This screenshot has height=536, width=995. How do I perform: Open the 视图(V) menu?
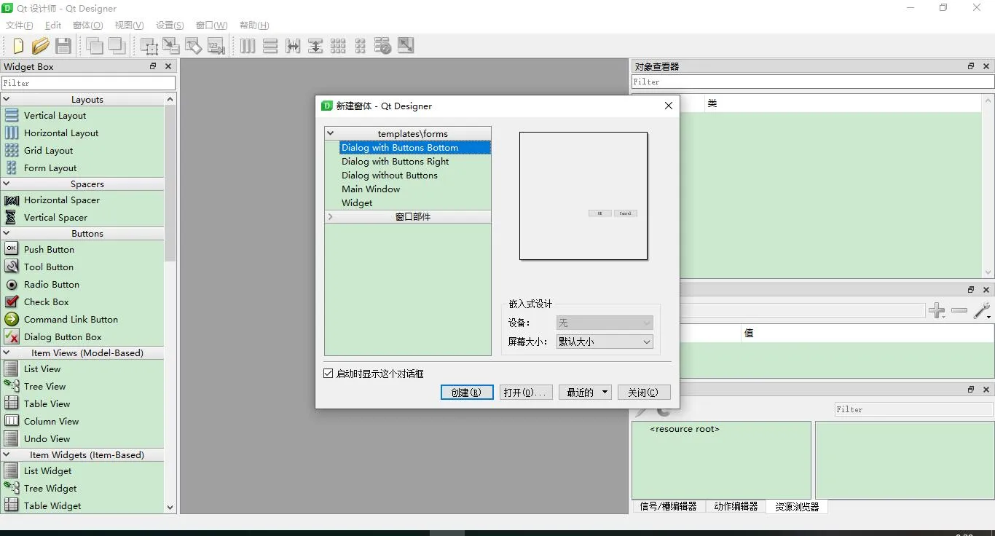[x=129, y=25]
